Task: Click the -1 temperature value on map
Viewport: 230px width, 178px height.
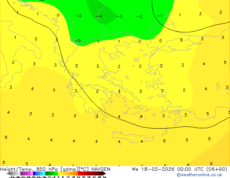Action: click(x=160, y=16)
